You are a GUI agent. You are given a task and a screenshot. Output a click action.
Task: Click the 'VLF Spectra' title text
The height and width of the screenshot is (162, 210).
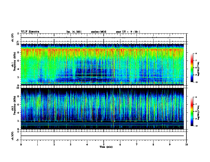pos(30,32)
